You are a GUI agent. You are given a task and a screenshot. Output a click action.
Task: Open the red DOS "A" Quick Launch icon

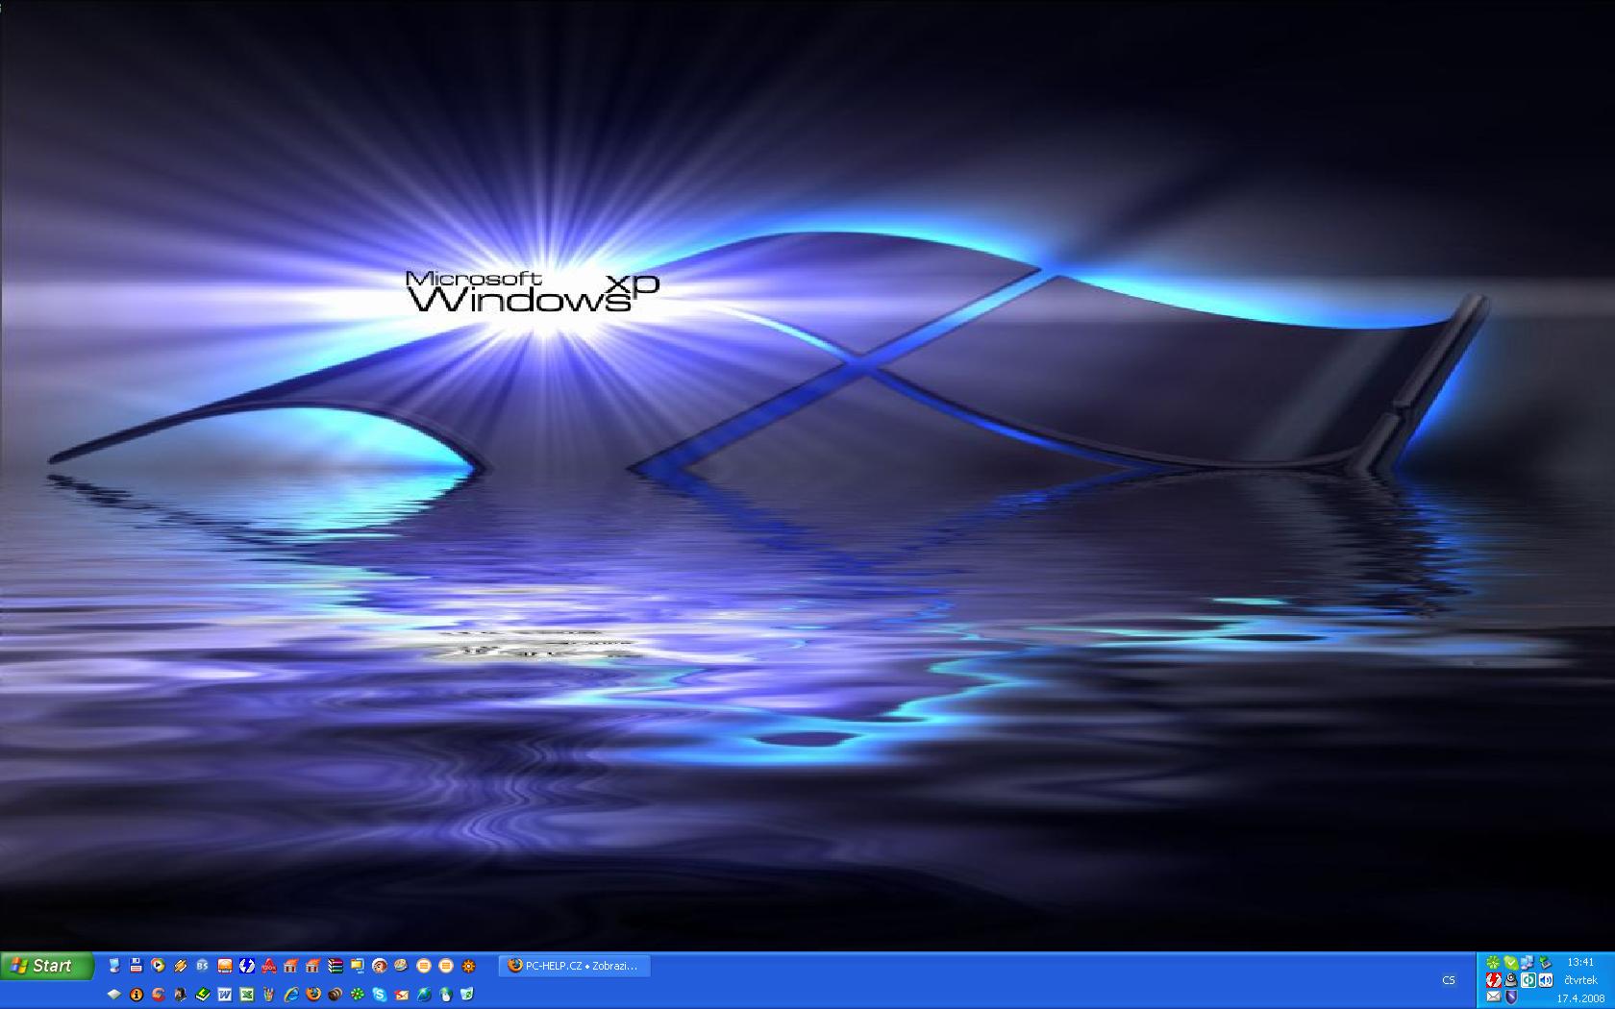(x=269, y=966)
